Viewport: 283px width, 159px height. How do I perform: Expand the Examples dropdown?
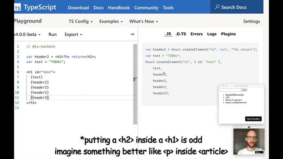[x=111, y=21]
